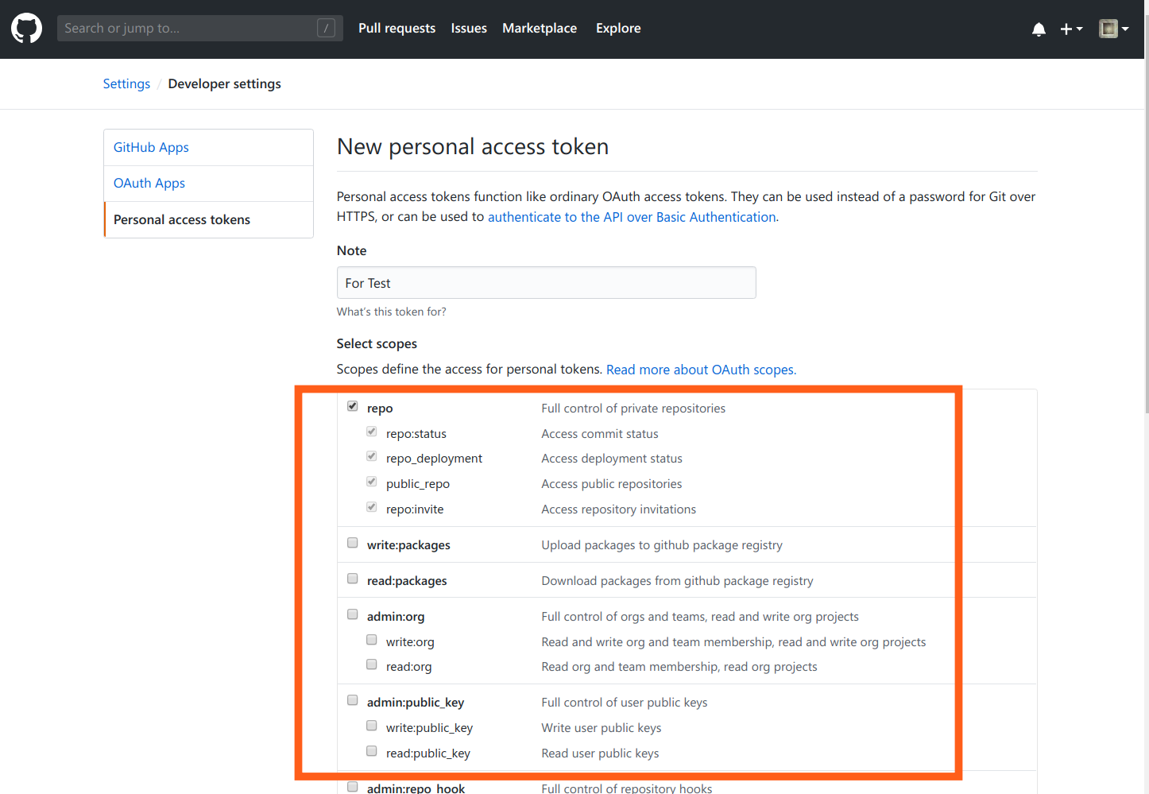
Task: Enable the admin:public_key scope
Action: pos(353,700)
